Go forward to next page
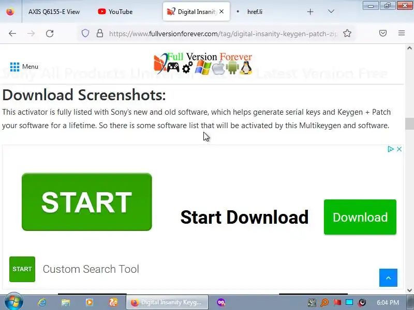 pos(31,34)
